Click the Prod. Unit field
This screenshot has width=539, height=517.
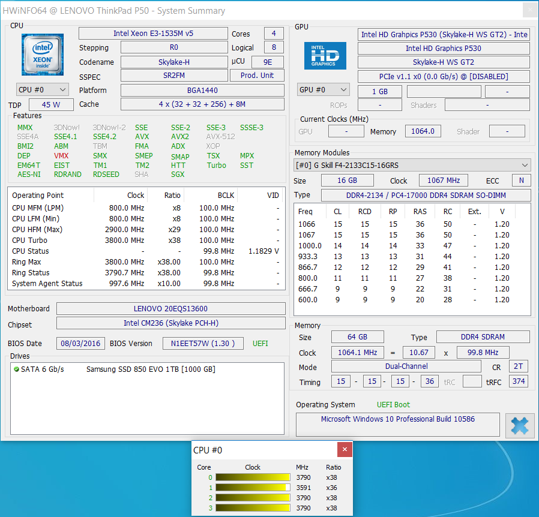tap(257, 75)
